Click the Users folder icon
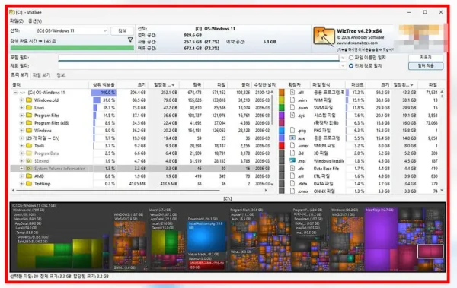 (x=29, y=108)
